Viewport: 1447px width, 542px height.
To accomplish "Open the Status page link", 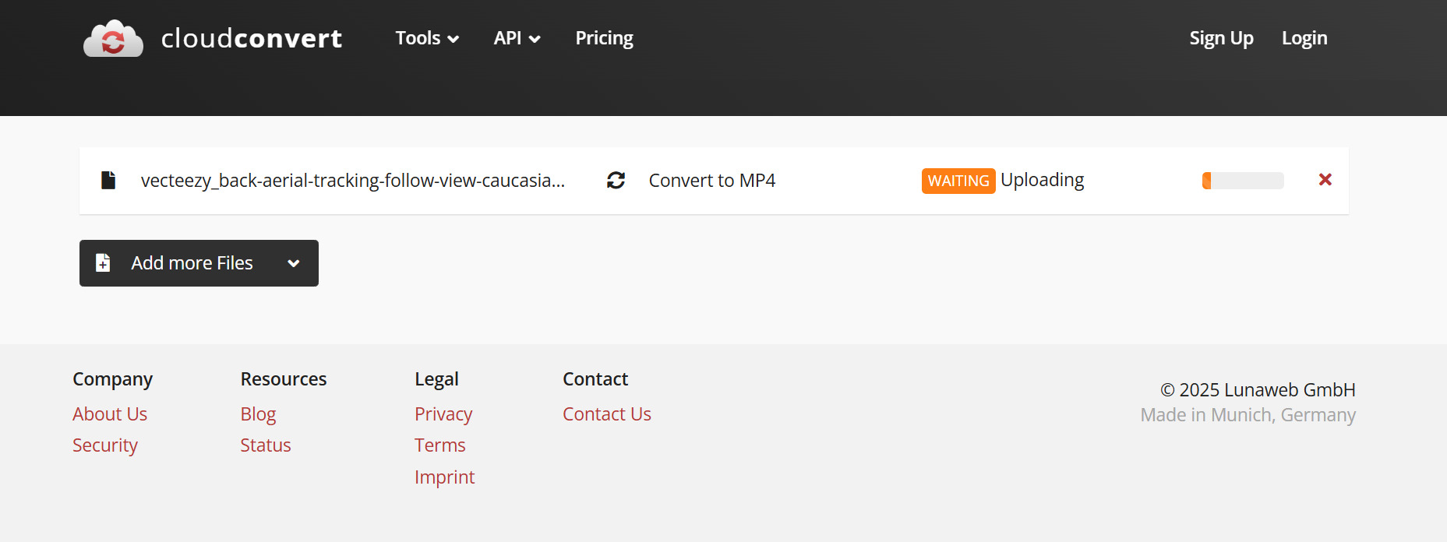I will (266, 445).
